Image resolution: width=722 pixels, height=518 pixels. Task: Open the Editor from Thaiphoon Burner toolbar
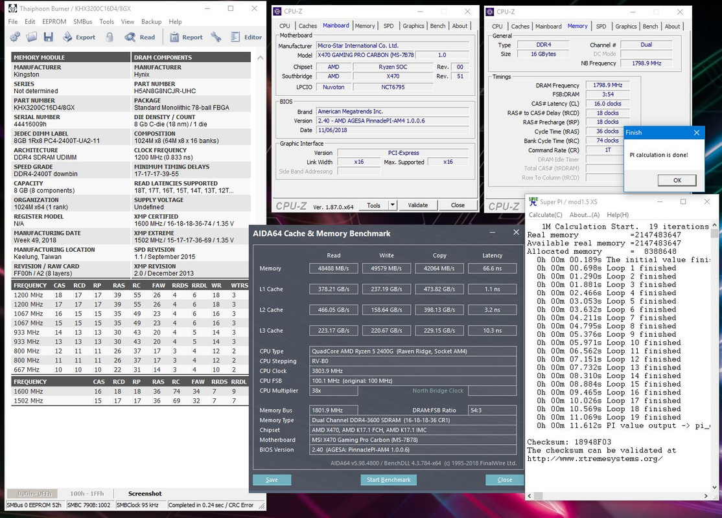click(246, 37)
